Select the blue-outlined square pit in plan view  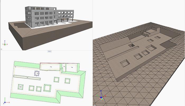[x=36, y=73]
